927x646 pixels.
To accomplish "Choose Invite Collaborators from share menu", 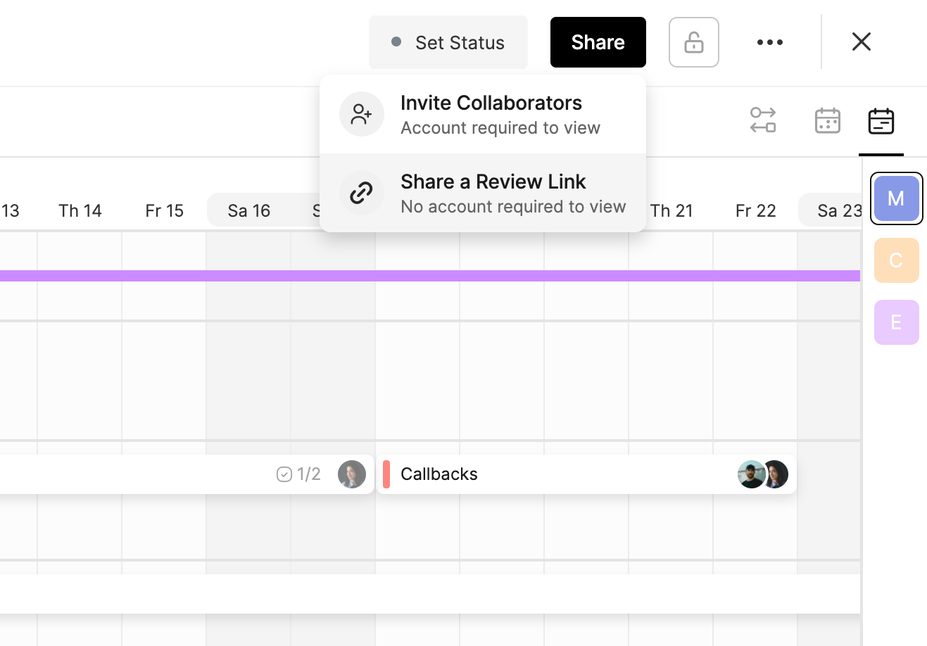I will coord(491,114).
